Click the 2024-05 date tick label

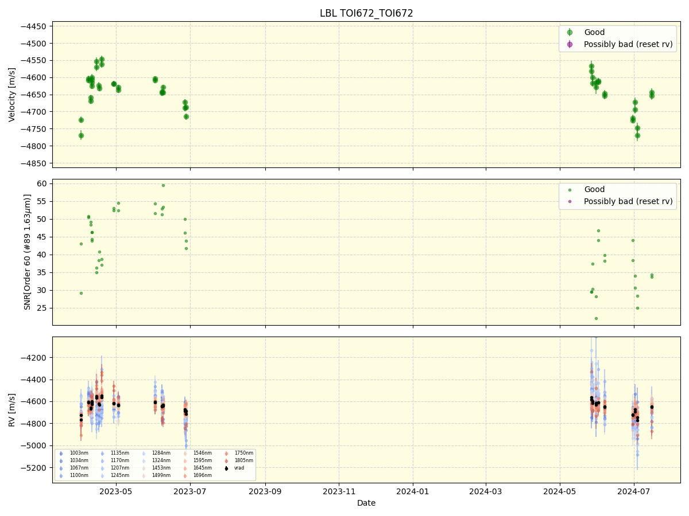coord(560,491)
